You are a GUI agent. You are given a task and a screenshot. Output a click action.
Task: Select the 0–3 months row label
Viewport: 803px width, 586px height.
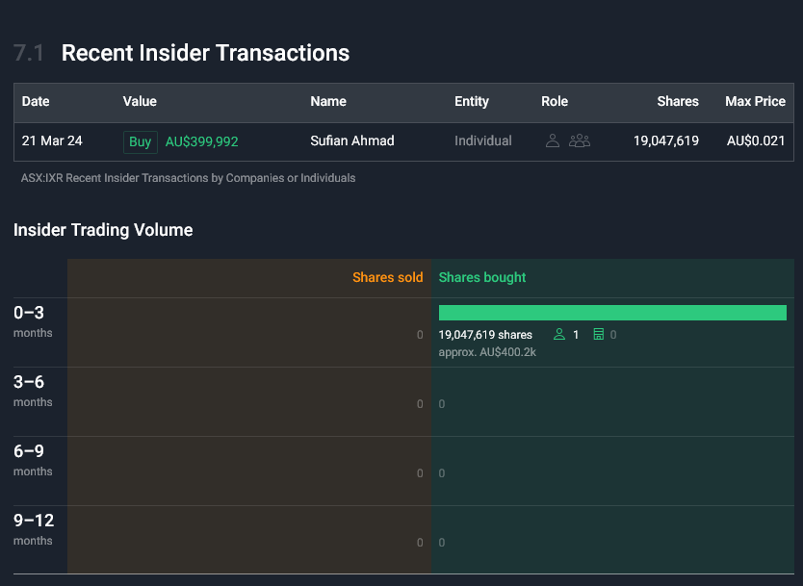[x=33, y=321]
